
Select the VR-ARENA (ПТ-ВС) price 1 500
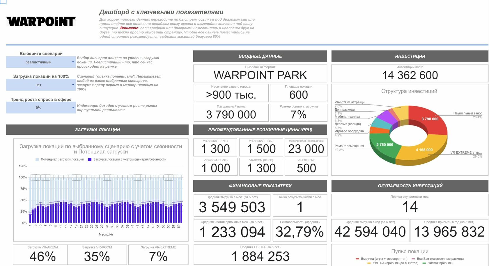point(261,149)
